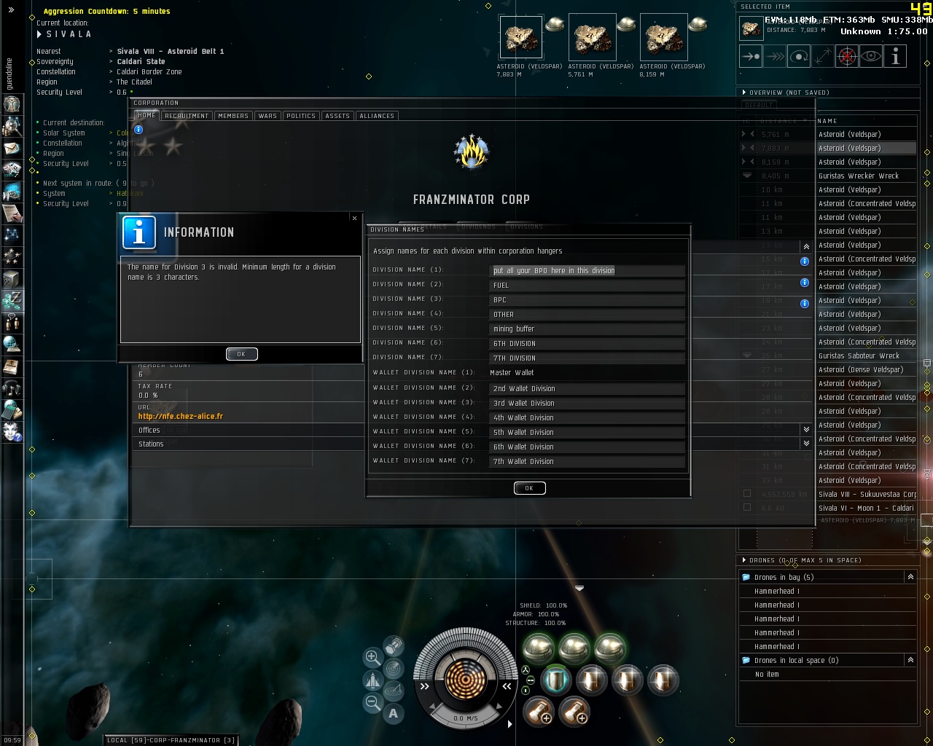Click the left double-arrow speed button
The width and height of the screenshot is (933, 746).
coord(426,686)
